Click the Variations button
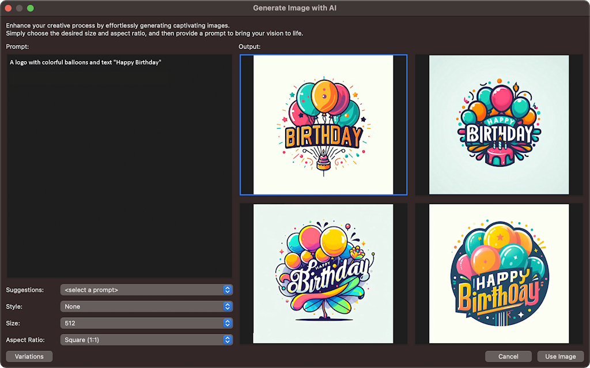590x368 pixels. tap(29, 356)
